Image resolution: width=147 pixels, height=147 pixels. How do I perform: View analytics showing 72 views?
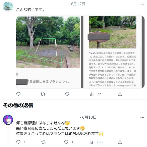click(95, 94)
